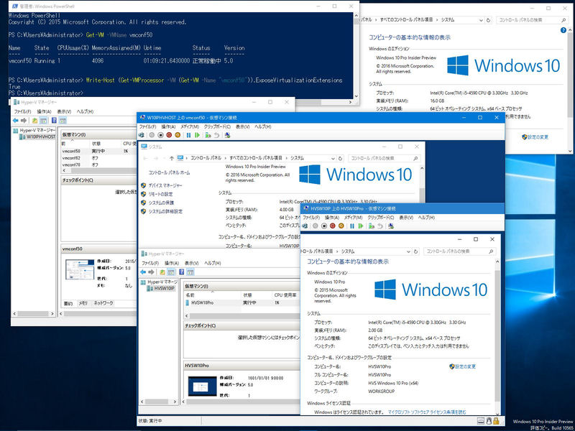Pause the VM in vmconf50 connection toolbar
This screenshot has height=431, width=575.
pos(188,135)
